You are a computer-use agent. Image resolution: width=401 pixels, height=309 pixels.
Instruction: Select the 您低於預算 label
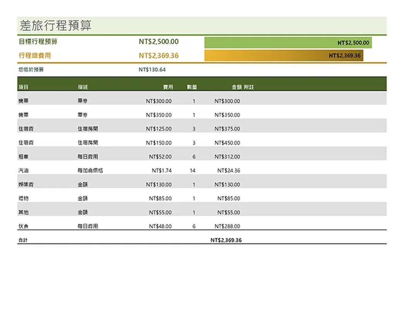31,70
